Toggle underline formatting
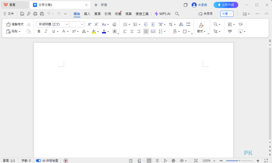The width and height of the screenshot is (272, 163). tap(53, 31)
